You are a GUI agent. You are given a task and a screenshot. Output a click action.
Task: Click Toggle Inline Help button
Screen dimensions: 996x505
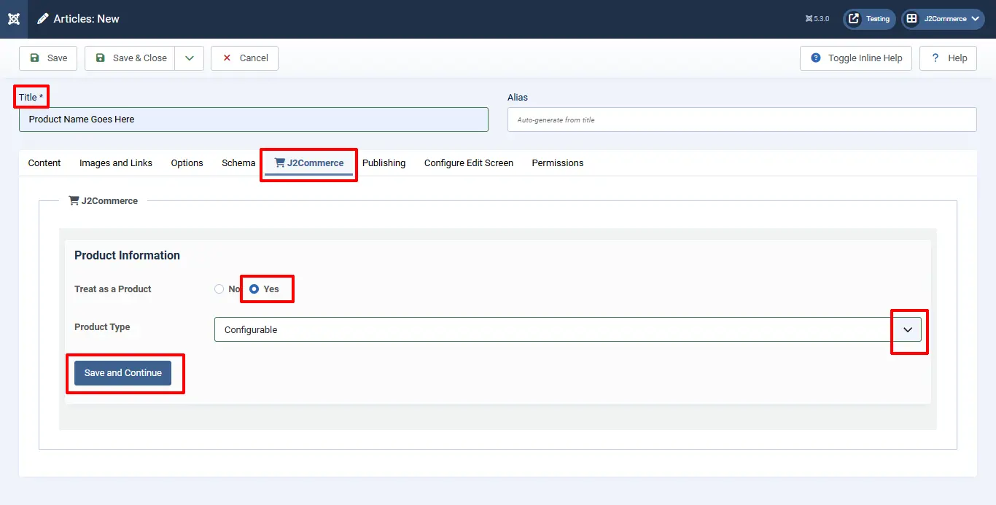tap(856, 58)
